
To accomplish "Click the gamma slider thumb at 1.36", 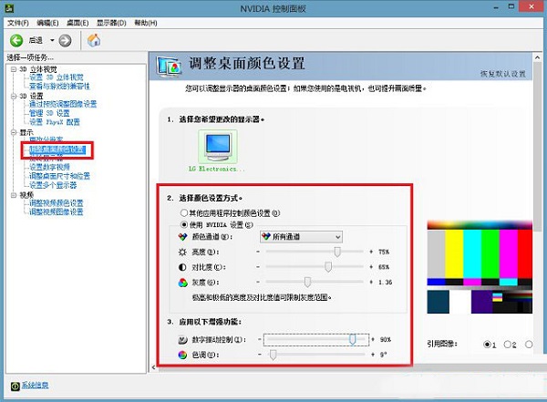I will click(307, 282).
